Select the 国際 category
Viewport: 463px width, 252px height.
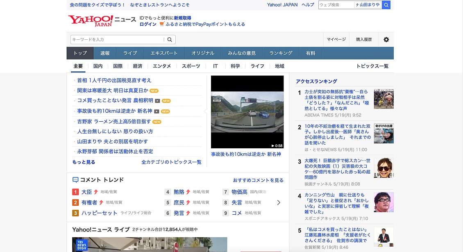(118, 66)
